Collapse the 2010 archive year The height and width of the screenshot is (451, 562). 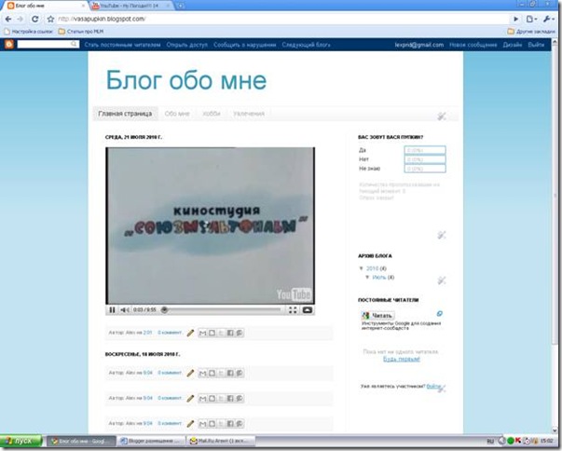pyautogui.click(x=362, y=268)
